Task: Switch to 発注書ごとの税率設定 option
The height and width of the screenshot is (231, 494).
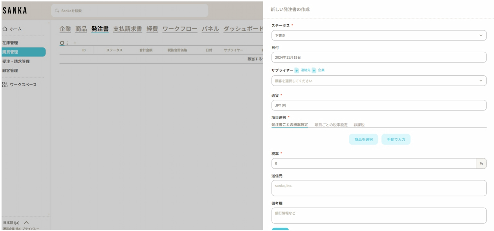Action: tap(289, 125)
